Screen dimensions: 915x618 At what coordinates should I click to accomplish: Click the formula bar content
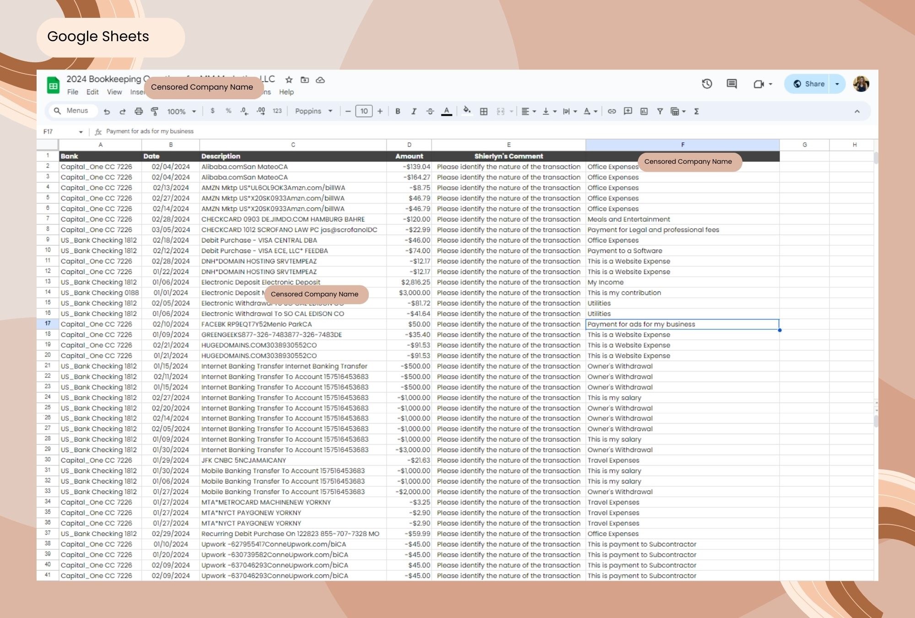(x=150, y=131)
